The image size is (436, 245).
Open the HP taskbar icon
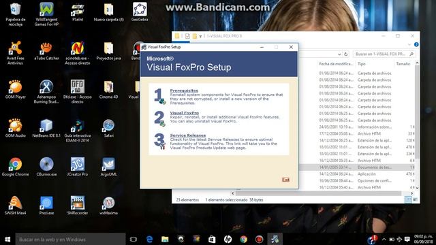[228, 239]
